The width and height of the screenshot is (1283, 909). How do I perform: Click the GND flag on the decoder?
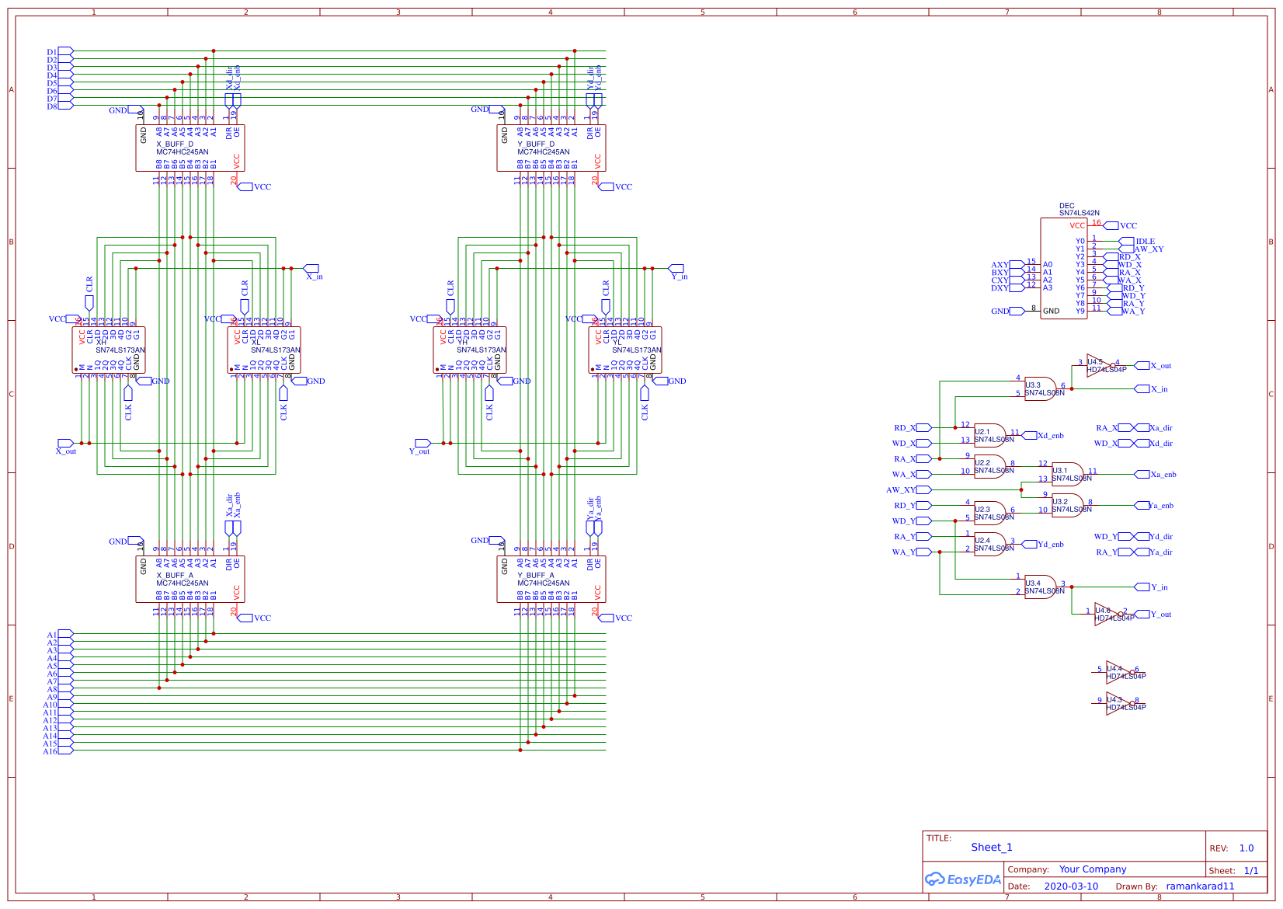pyautogui.click(x=1017, y=310)
